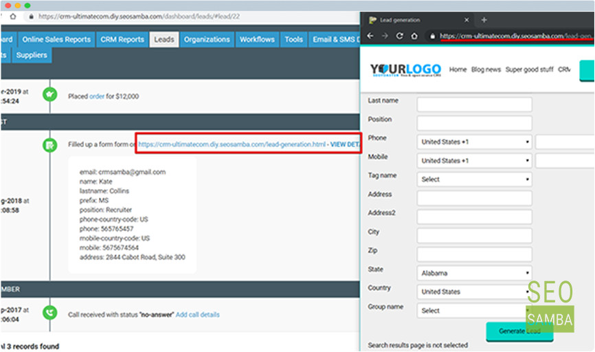Click the City input field
Viewport: 595px width, 352px height.
coord(474,235)
